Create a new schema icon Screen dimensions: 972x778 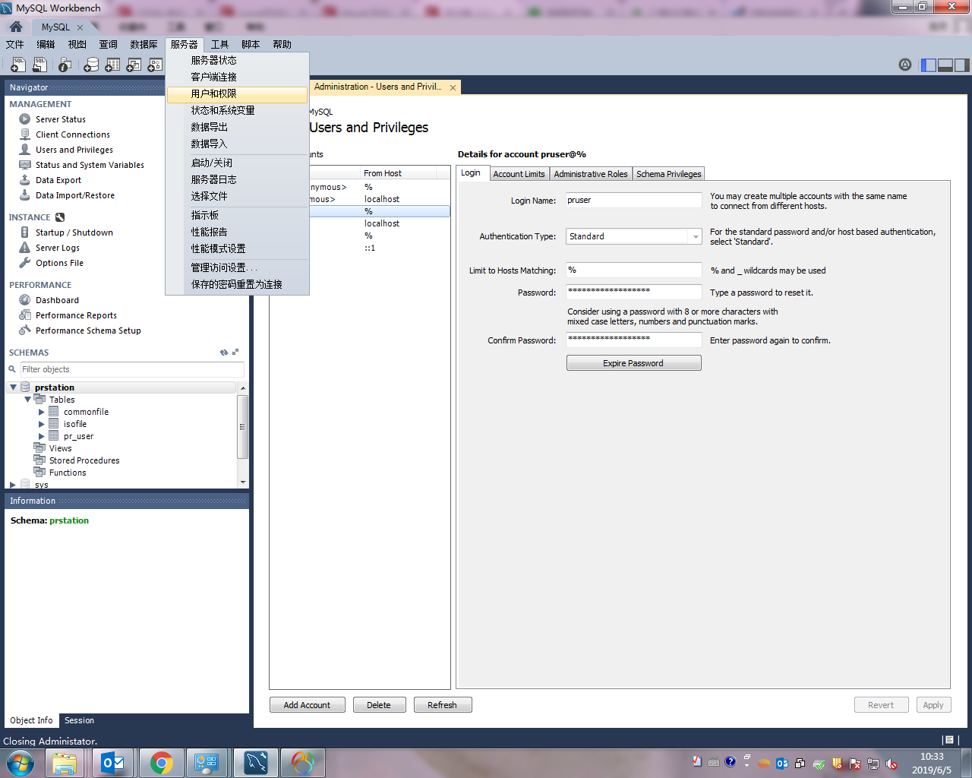[91, 65]
